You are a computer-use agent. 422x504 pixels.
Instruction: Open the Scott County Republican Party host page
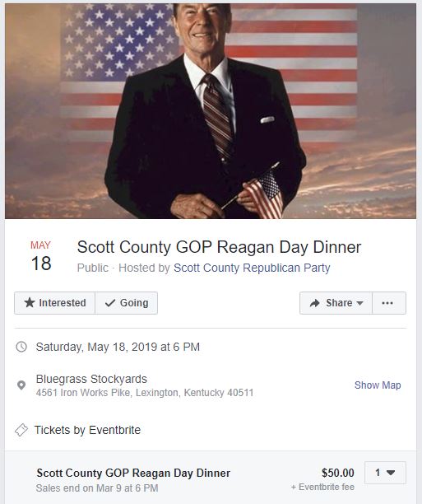[x=252, y=268]
